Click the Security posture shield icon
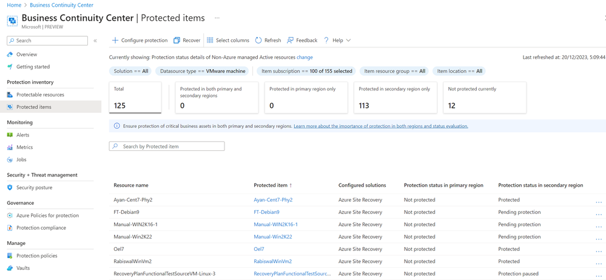The image size is (606, 280). point(10,188)
